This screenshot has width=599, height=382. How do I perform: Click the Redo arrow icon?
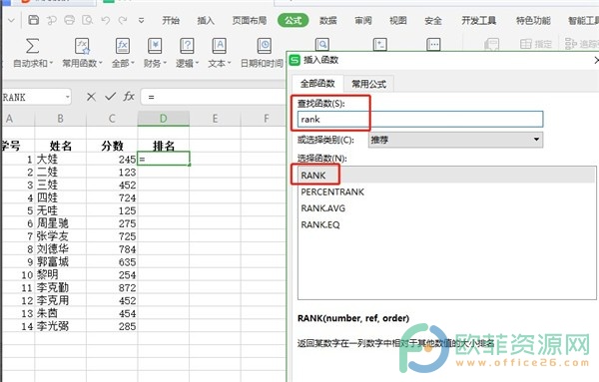[123, 20]
